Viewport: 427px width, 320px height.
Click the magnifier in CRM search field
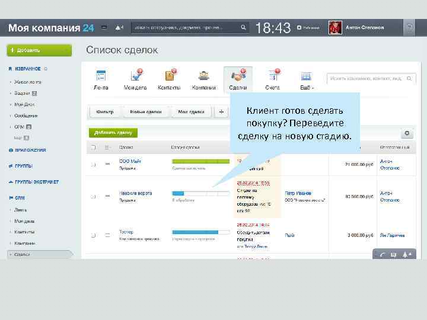409,78
